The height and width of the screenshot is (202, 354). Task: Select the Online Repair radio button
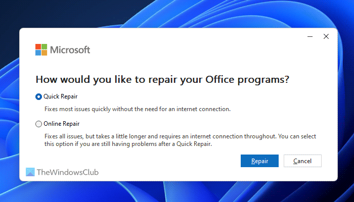(39, 124)
